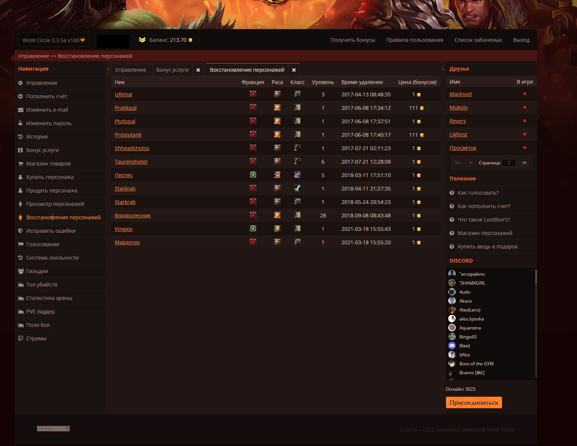577x446 pixels.
Task: Open Магазин товаров from the sidebar
Action: (48, 164)
